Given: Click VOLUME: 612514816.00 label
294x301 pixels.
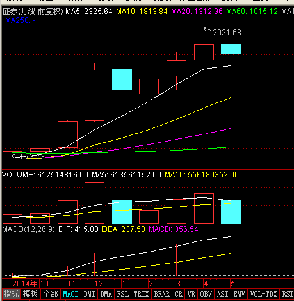Looking at the screenshot, I should tap(45, 175).
